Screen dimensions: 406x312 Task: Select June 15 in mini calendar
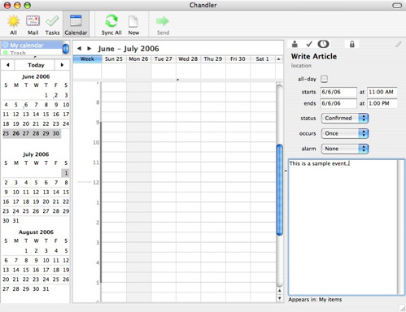(x=46, y=115)
